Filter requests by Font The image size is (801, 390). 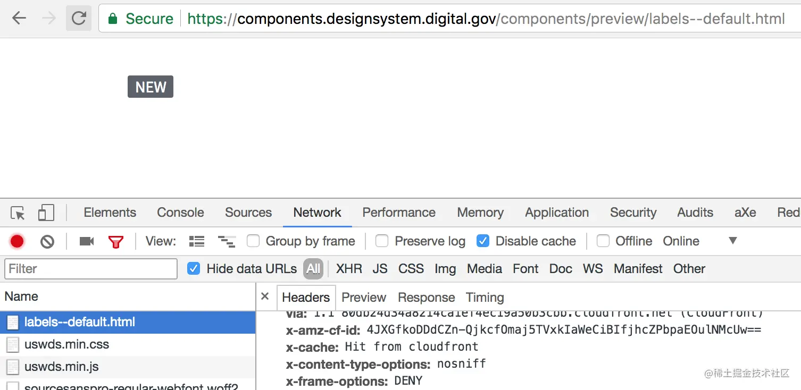tap(525, 269)
